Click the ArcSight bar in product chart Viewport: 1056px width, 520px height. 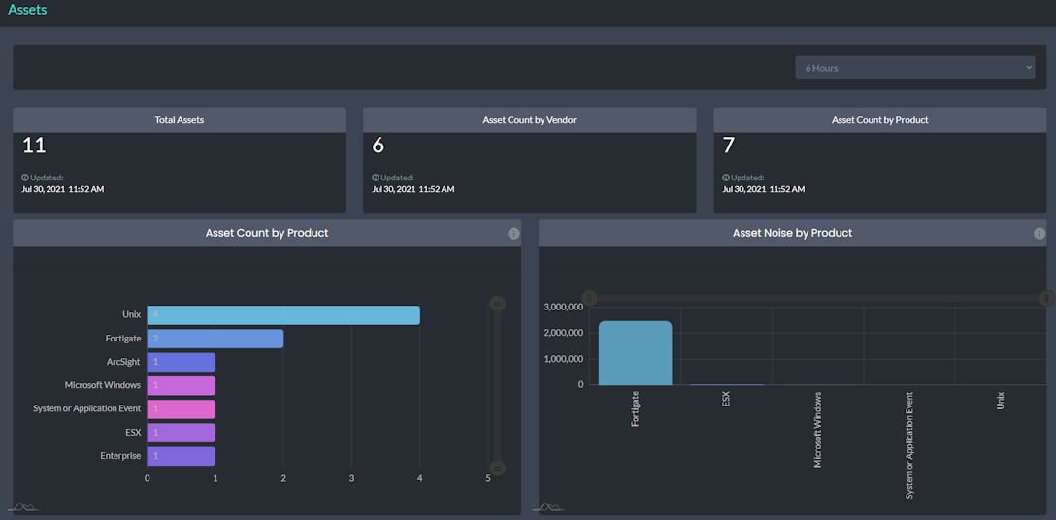tap(181, 362)
